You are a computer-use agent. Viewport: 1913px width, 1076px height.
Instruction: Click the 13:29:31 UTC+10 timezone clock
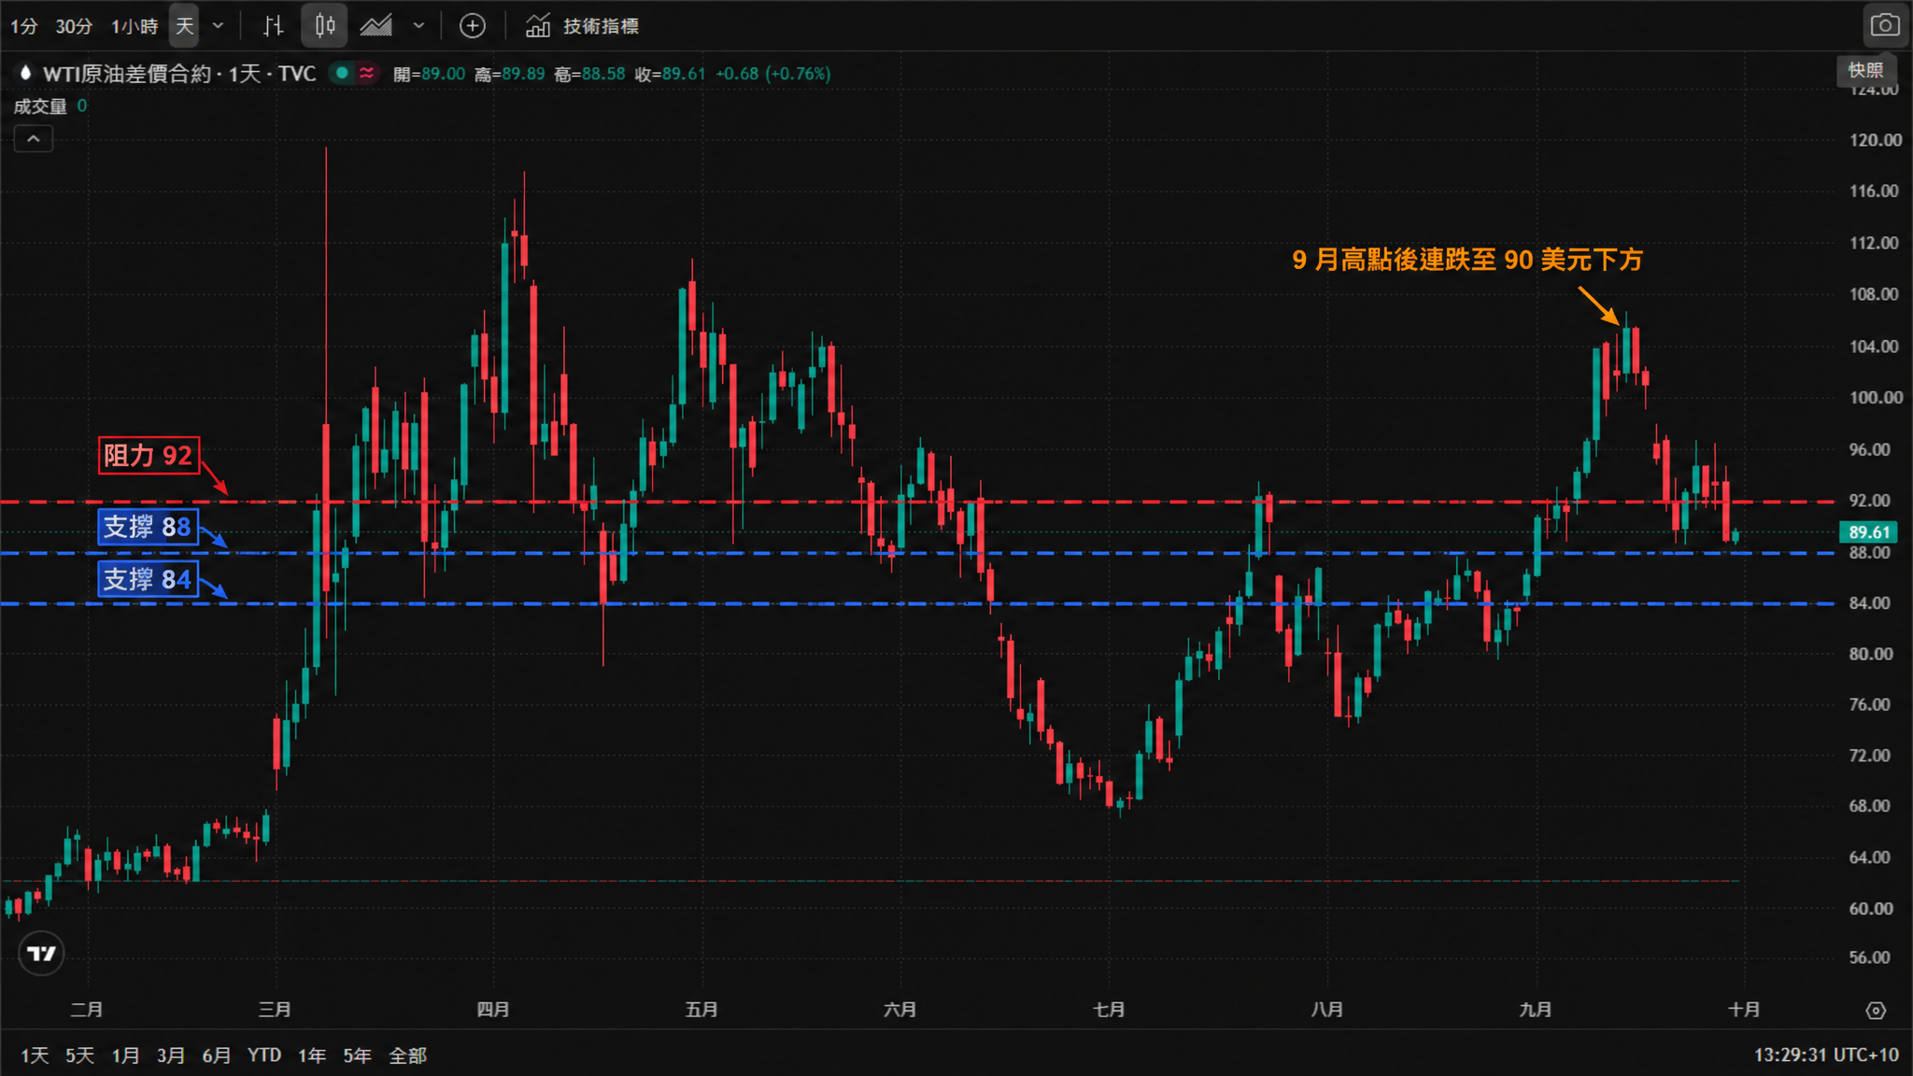[x=1826, y=1055]
